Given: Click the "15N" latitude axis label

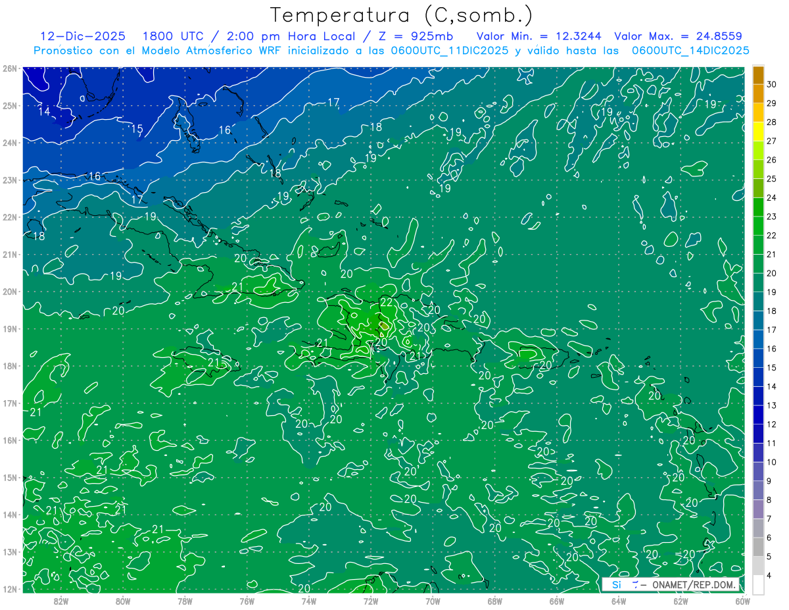Looking at the screenshot, I should [x=10, y=477].
